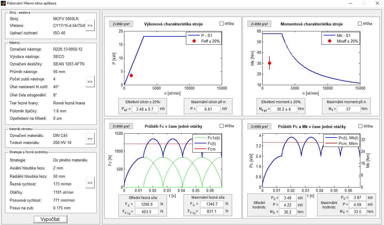Click the Mkef field showing 30.2 ± 6
The height and width of the screenshot is (225, 384).
point(283,109)
